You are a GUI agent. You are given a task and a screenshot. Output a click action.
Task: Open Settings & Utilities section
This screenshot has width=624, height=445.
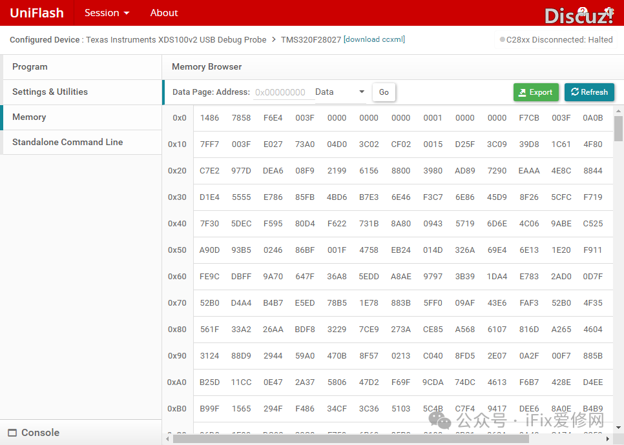[50, 92]
